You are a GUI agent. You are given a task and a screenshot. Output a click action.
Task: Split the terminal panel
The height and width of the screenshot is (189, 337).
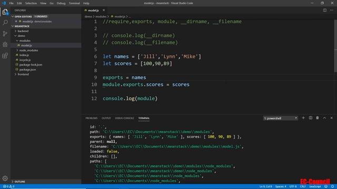(311, 118)
